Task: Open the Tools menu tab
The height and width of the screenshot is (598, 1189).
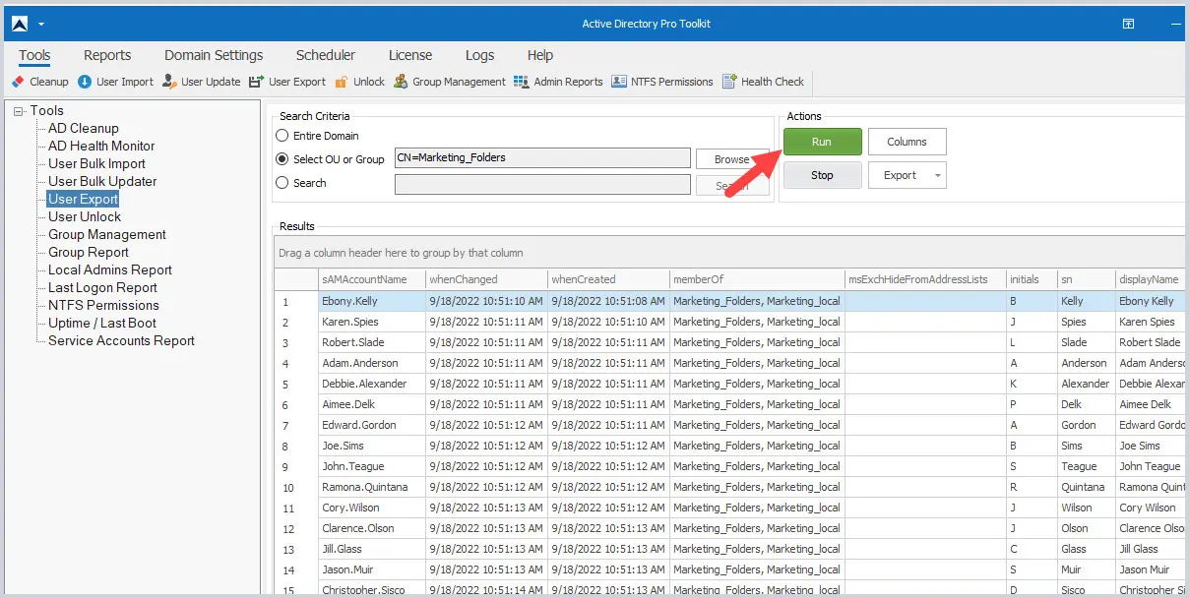Action: [34, 56]
